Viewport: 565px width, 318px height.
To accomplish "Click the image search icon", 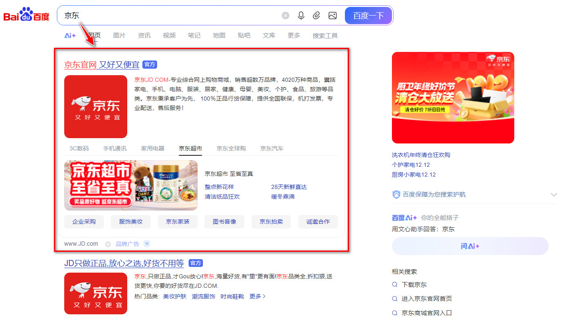I will (x=332, y=16).
